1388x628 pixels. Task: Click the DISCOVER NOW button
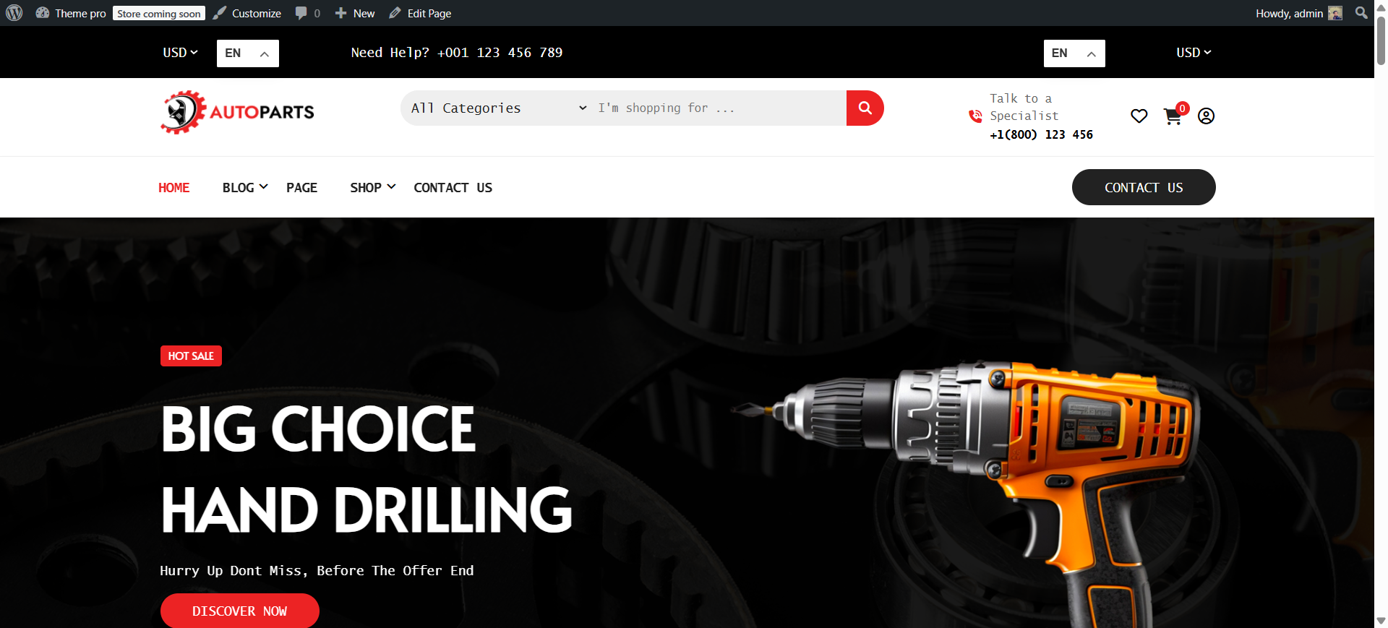240,611
